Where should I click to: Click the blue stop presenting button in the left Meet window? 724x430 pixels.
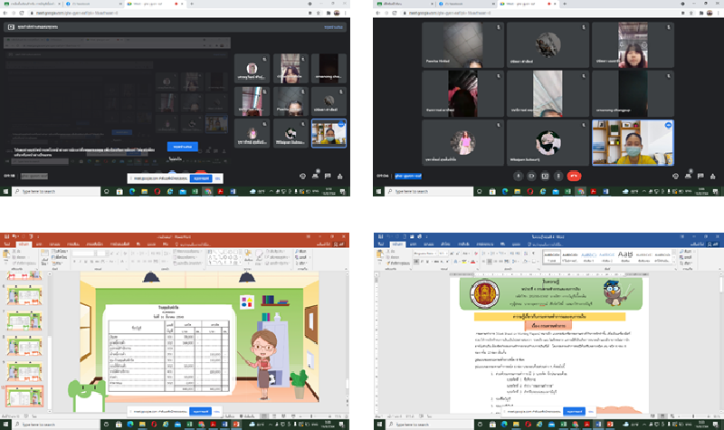(182, 146)
